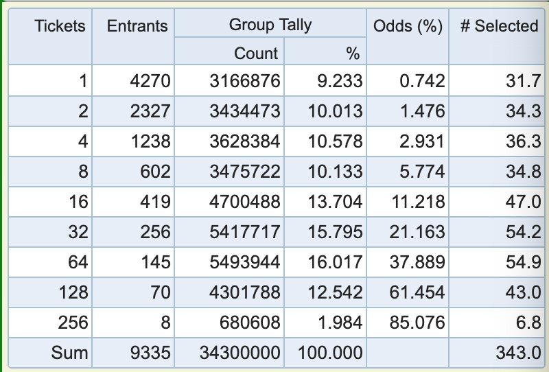The height and width of the screenshot is (372, 549).
Task: Select percent value 15.795
Action: coord(335,232)
